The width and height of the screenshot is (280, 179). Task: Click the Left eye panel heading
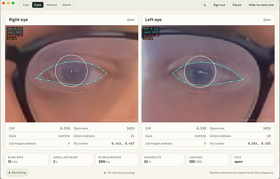tap(153, 19)
